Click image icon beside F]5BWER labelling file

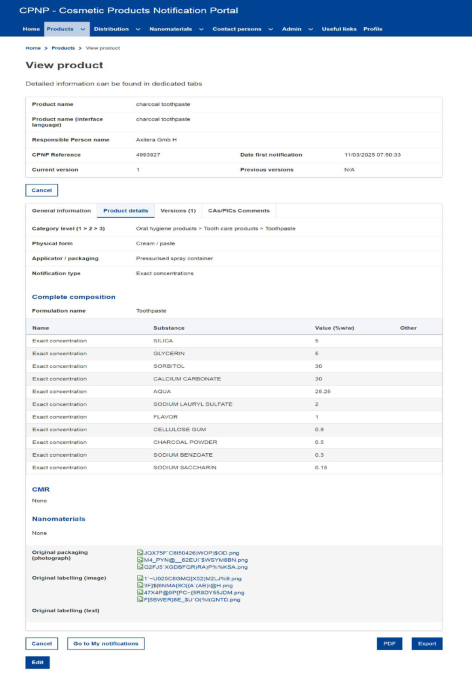coord(140,599)
